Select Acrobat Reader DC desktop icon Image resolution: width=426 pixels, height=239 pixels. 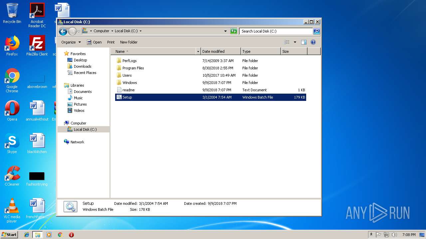(x=37, y=15)
